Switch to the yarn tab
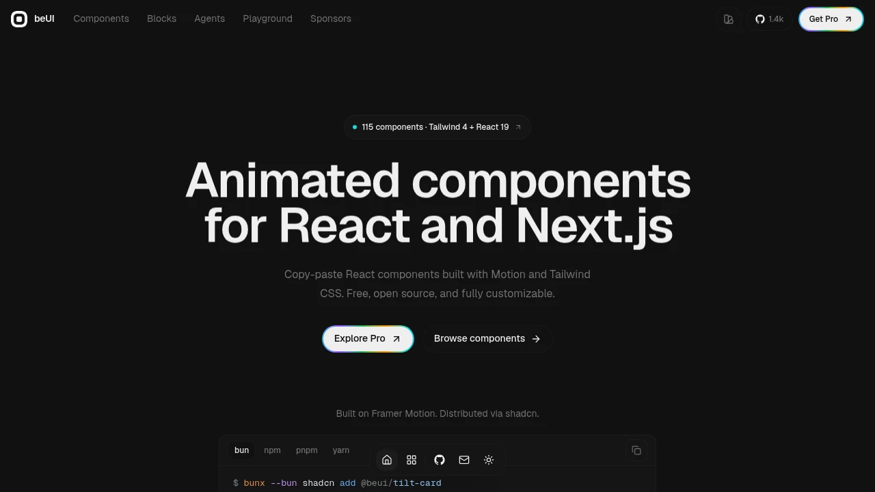Image resolution: width=875 pixels, height=492 pixels. click(x=340, y=450)
